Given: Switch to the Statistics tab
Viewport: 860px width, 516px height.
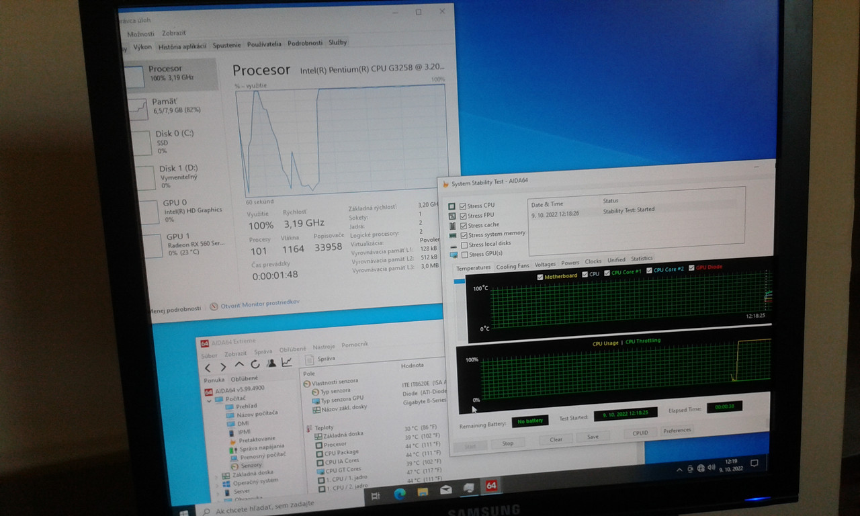Looking at the screenshot, I should 641,259.
